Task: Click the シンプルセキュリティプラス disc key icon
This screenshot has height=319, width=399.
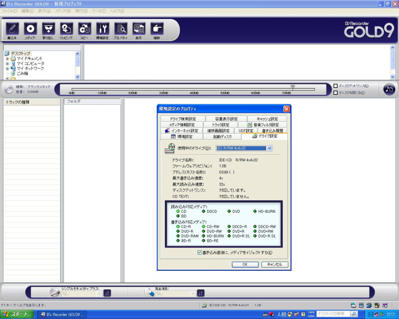Action: tap(55, 292)
